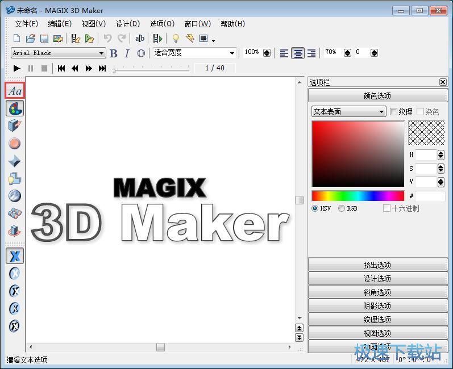Click the green arrow with pencil icon
453x369 pixels.
click(90, 39)
